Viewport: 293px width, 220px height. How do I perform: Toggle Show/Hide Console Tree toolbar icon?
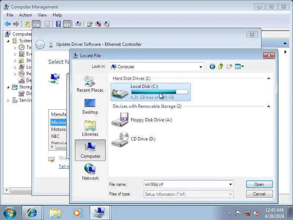pos(36,24)
